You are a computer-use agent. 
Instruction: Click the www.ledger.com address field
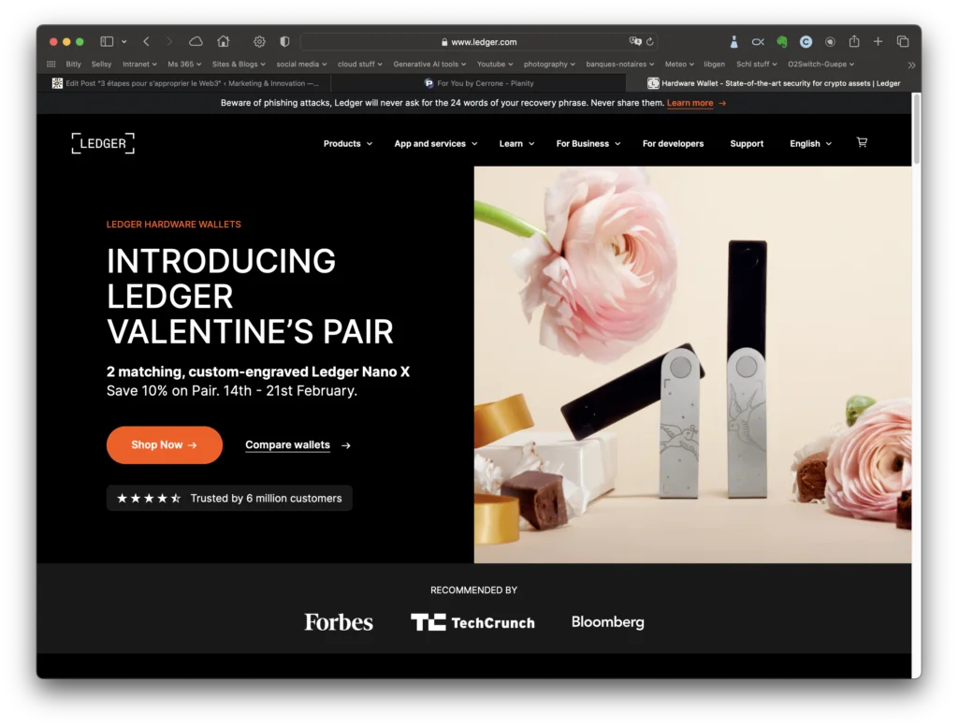pyautogui.click(x=479, y=41)
